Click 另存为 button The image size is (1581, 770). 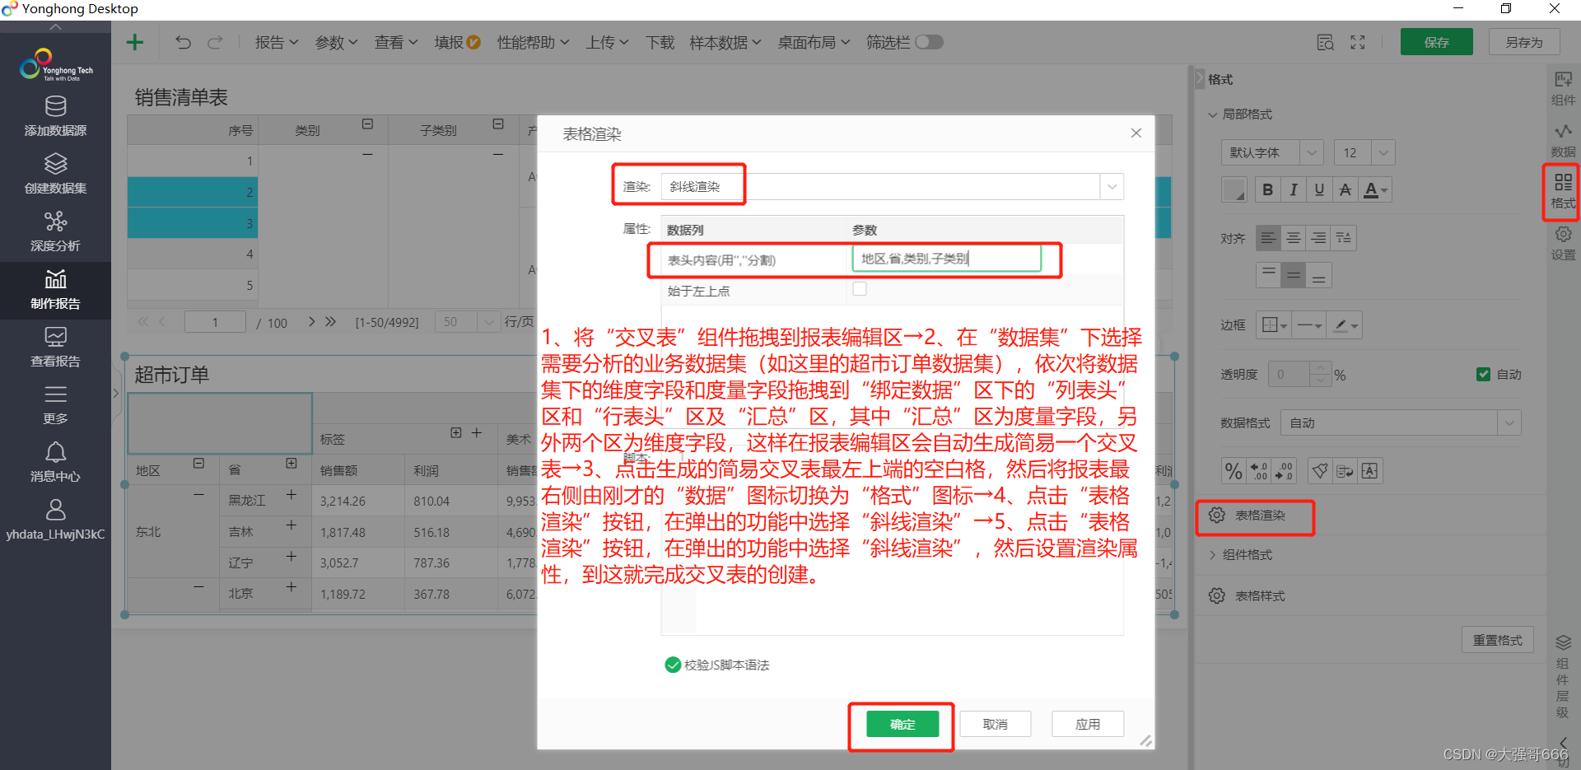tap(1524, 42)
